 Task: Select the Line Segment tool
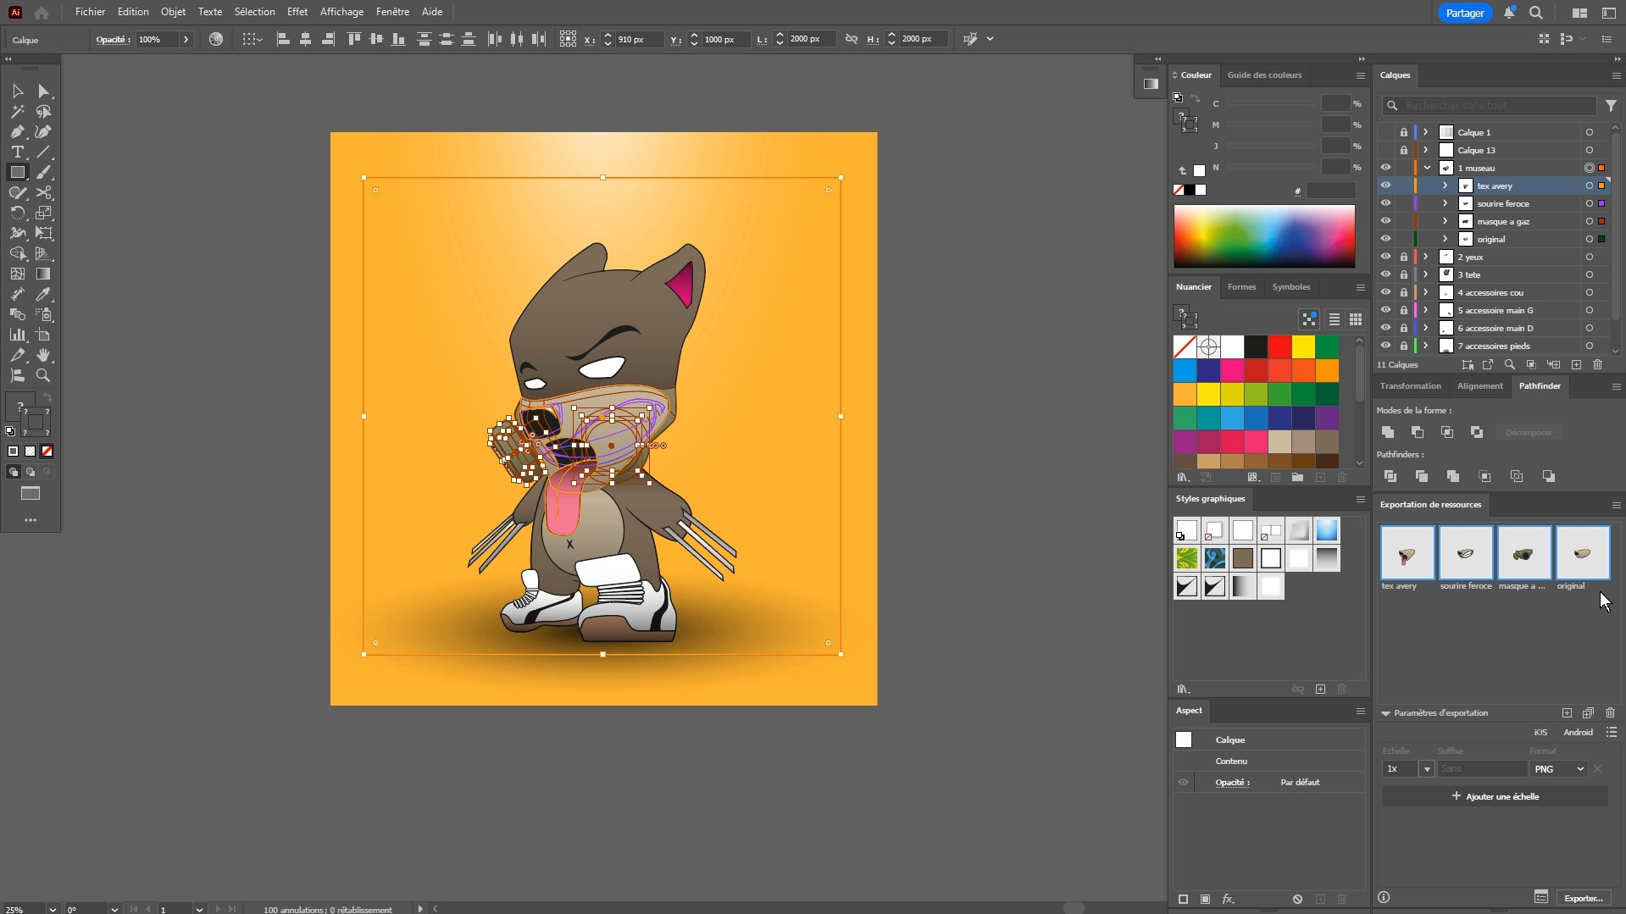44,152
